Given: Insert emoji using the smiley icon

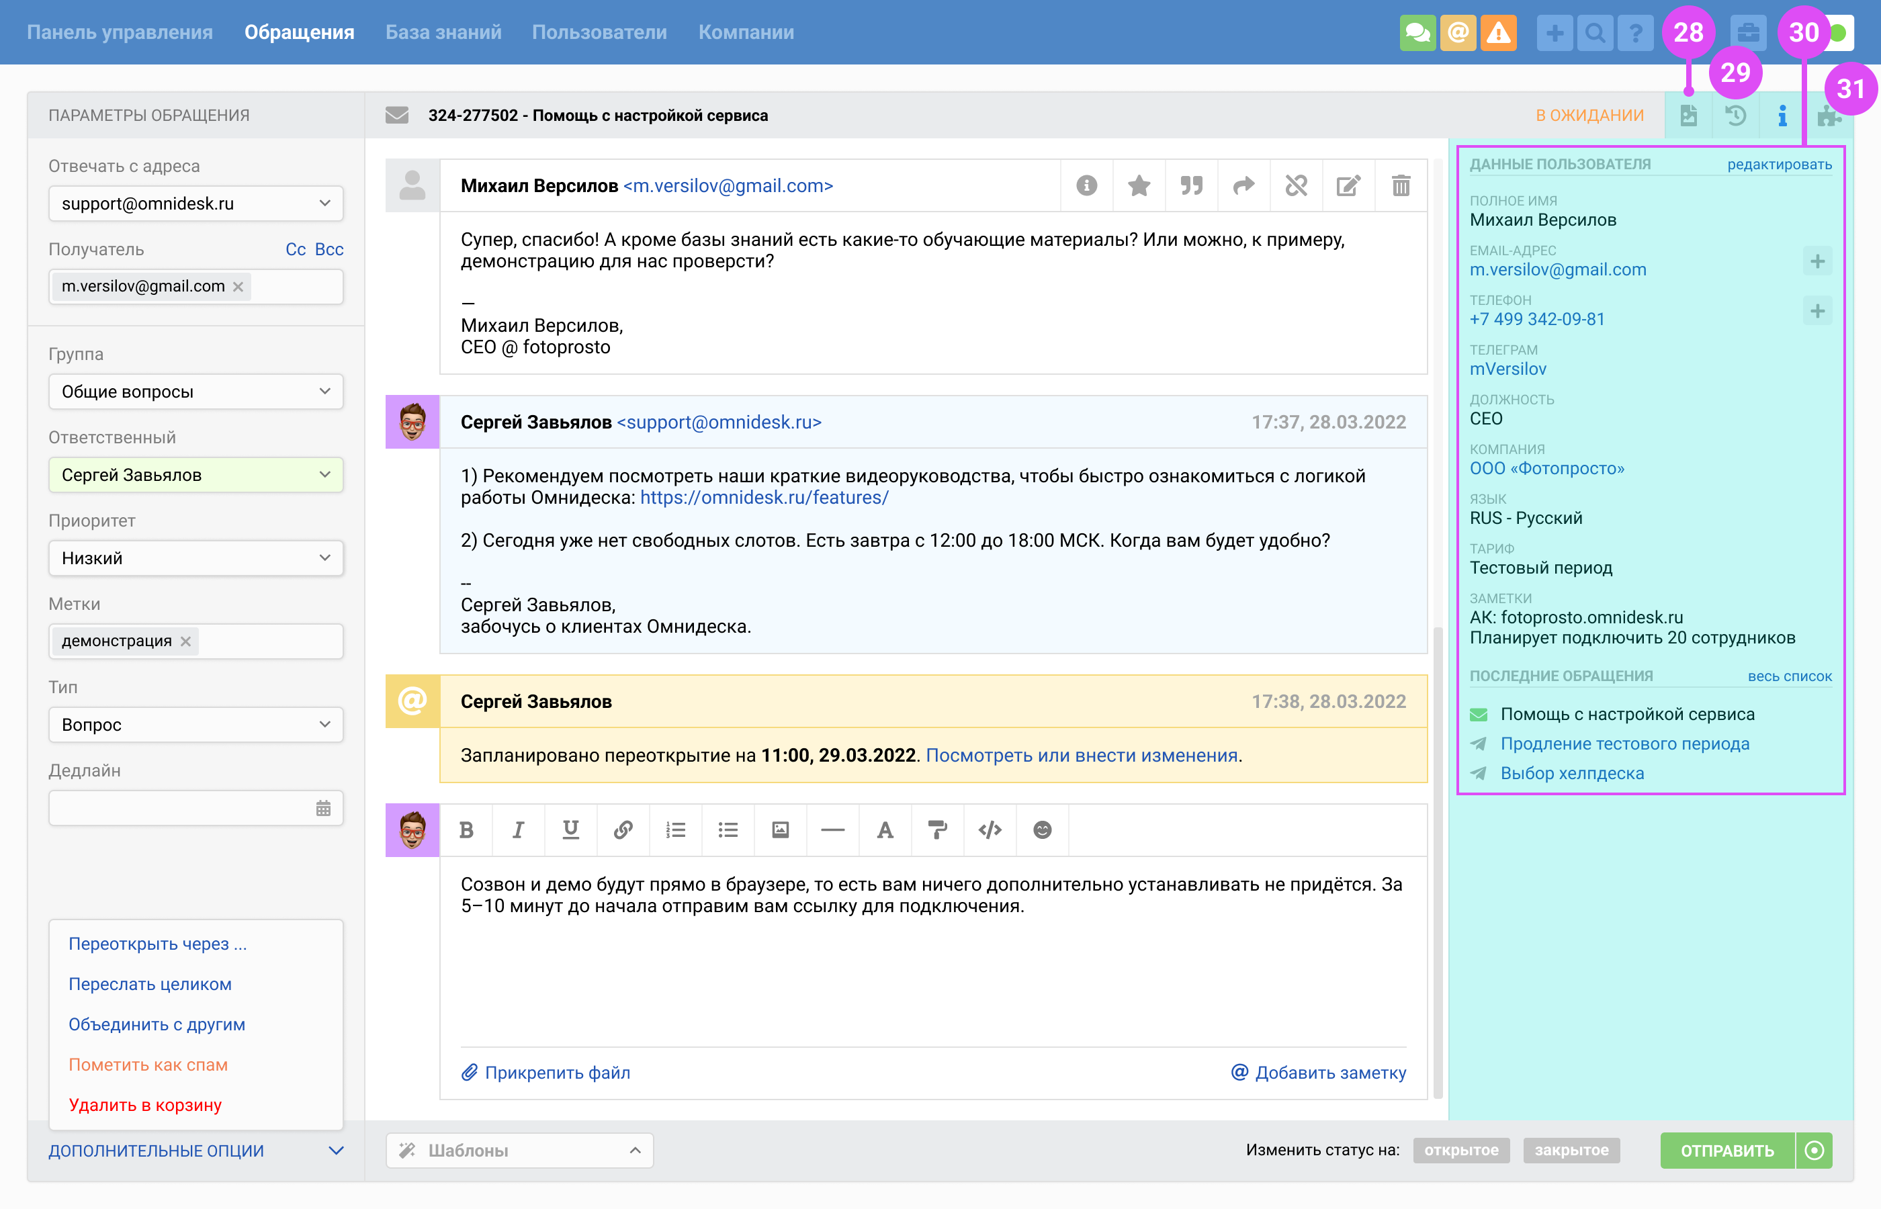Looking at the screenshot, I should (1042, 830).
